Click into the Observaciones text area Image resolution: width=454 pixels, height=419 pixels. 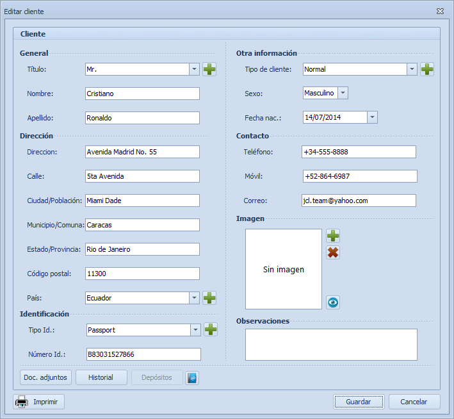[x=331, y=344]
